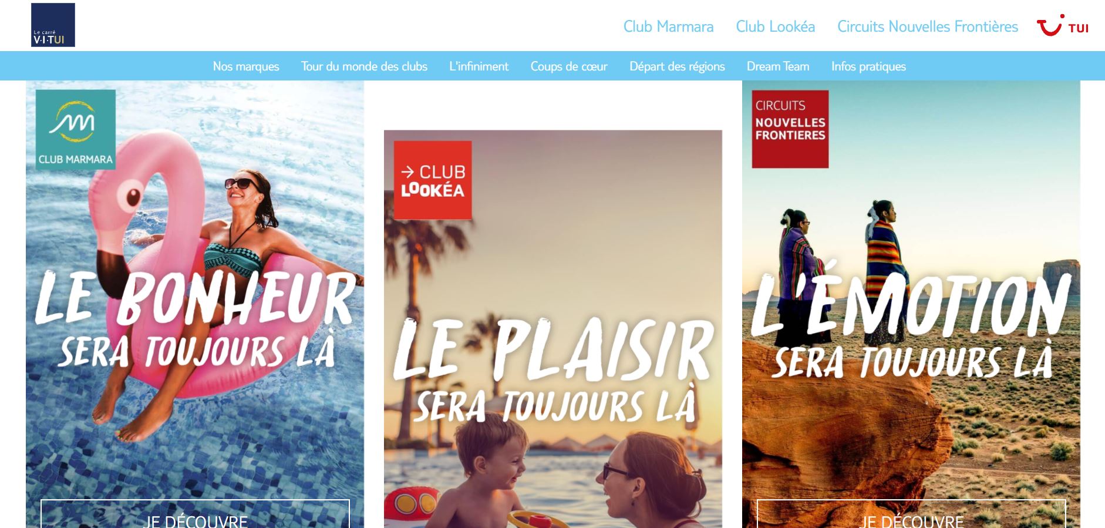This screenshot has height=528, width=1105.
Task: Select the Nos marques menu item
Action: [246, 66]
